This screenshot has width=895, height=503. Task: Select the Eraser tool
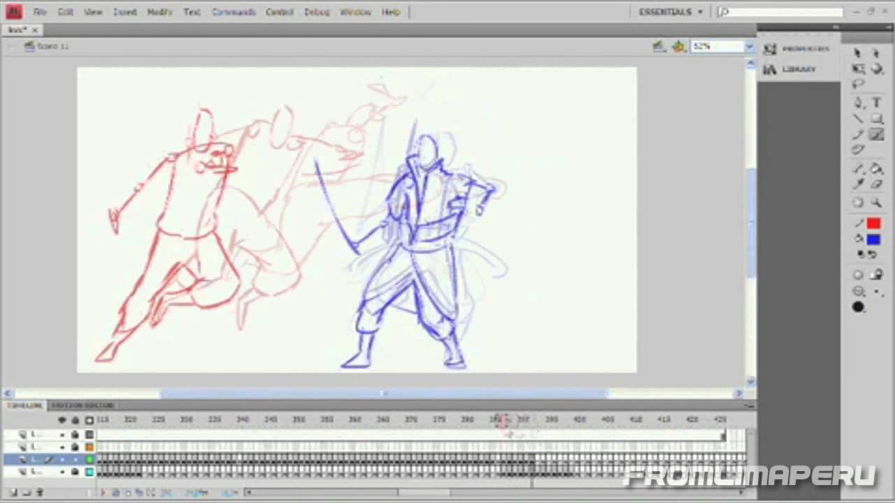(x=876, y=184)
